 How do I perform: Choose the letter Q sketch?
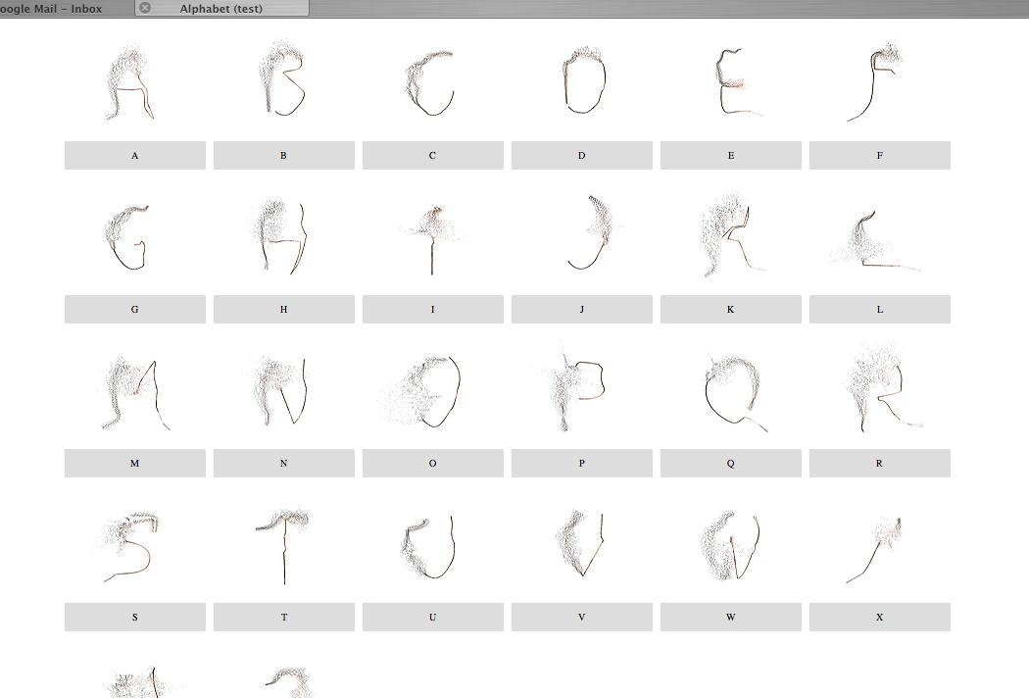point(735,393)
